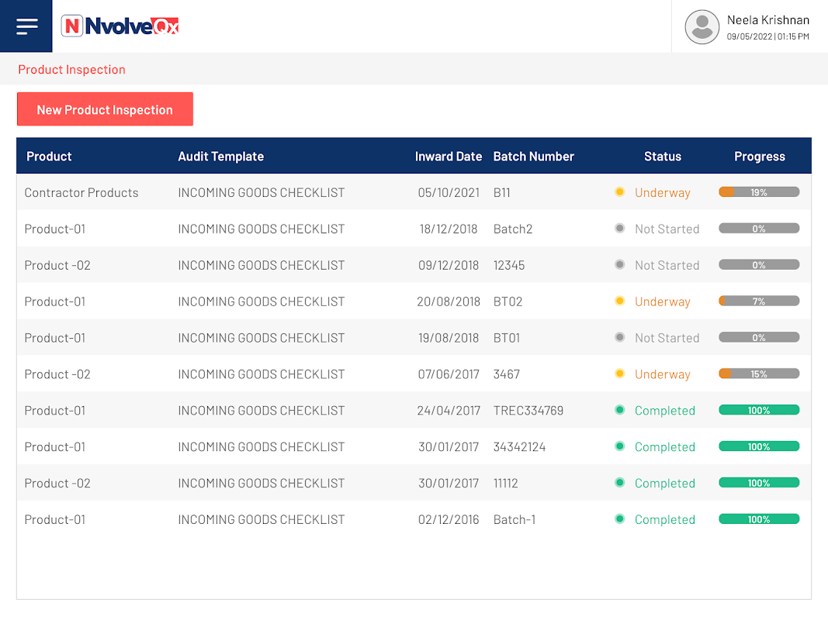Click Underway status for batch BT02

click(x=662, y=302)
